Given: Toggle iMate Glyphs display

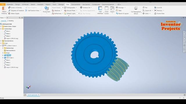Looking at the screenshot, I should (x=14, y=14).
